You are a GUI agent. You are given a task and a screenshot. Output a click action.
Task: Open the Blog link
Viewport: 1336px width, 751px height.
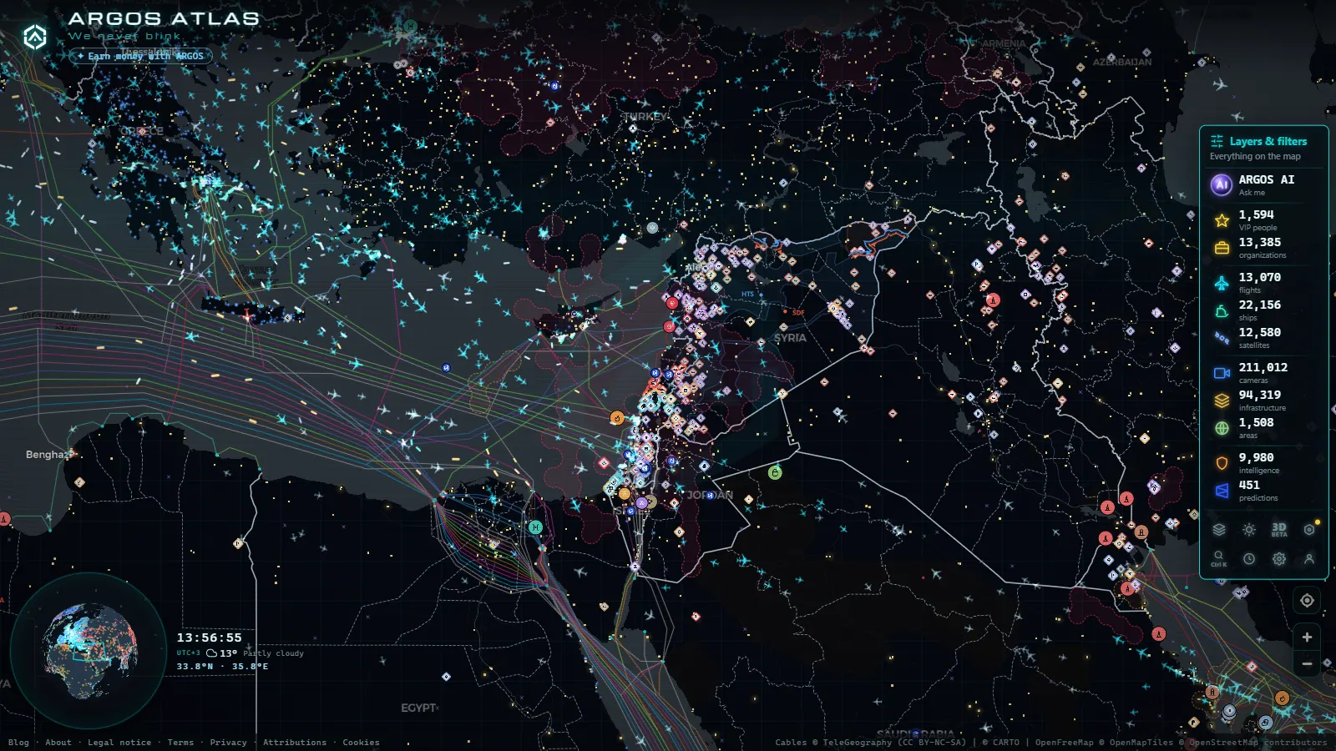[x=18, y=743]
